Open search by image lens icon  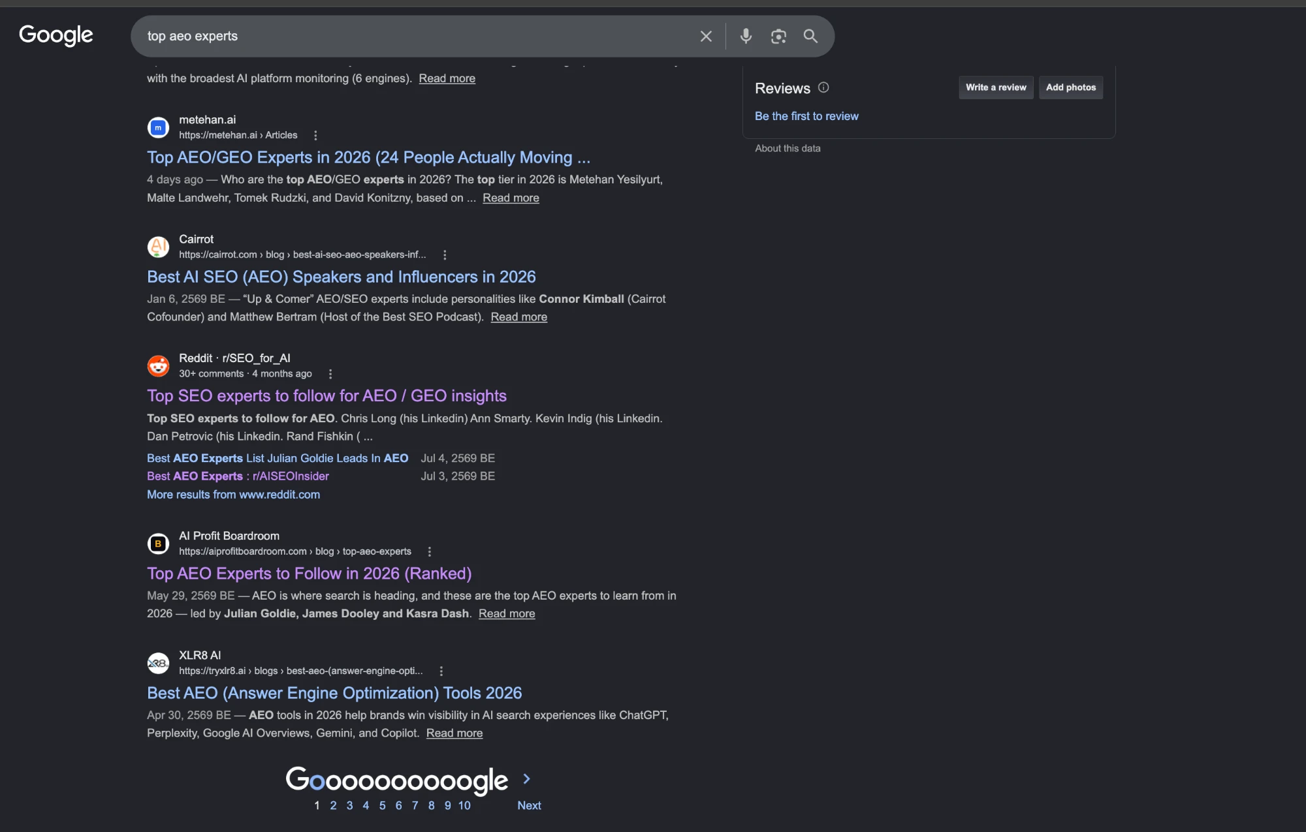coord(778,37)
